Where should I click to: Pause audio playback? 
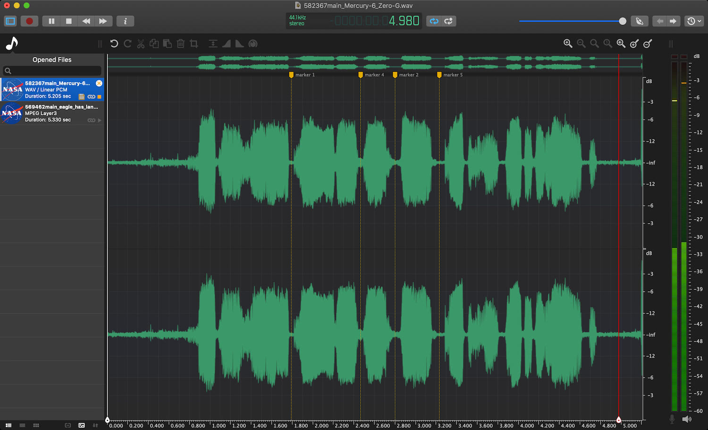51,21
